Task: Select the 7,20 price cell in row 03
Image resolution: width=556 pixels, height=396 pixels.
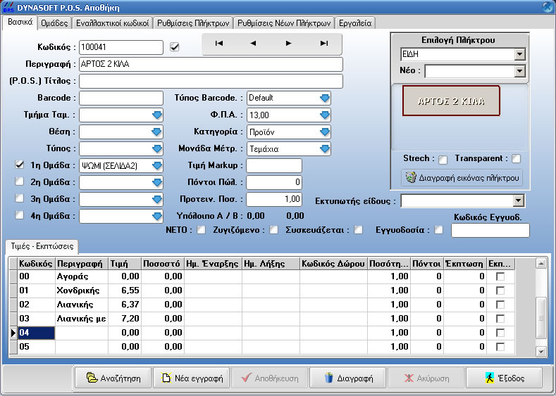Action: click(125, 319)
